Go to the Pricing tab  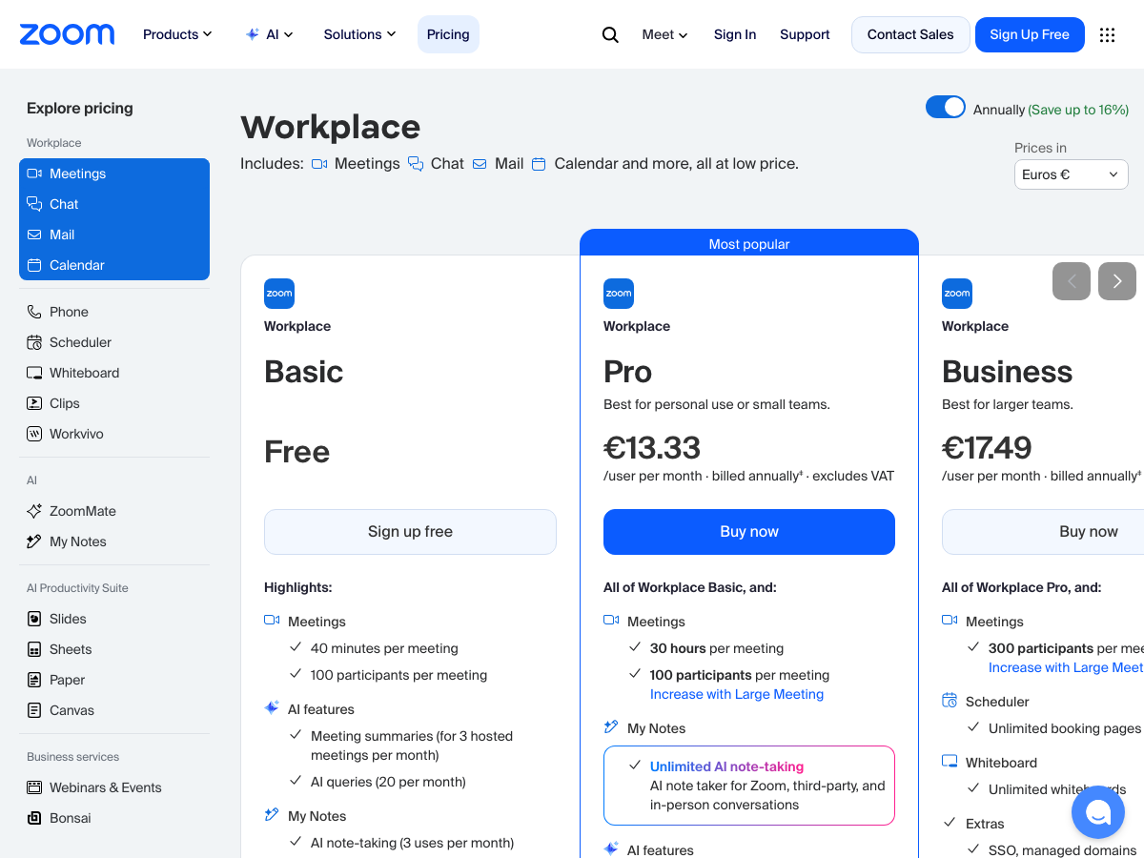[448, 34]
